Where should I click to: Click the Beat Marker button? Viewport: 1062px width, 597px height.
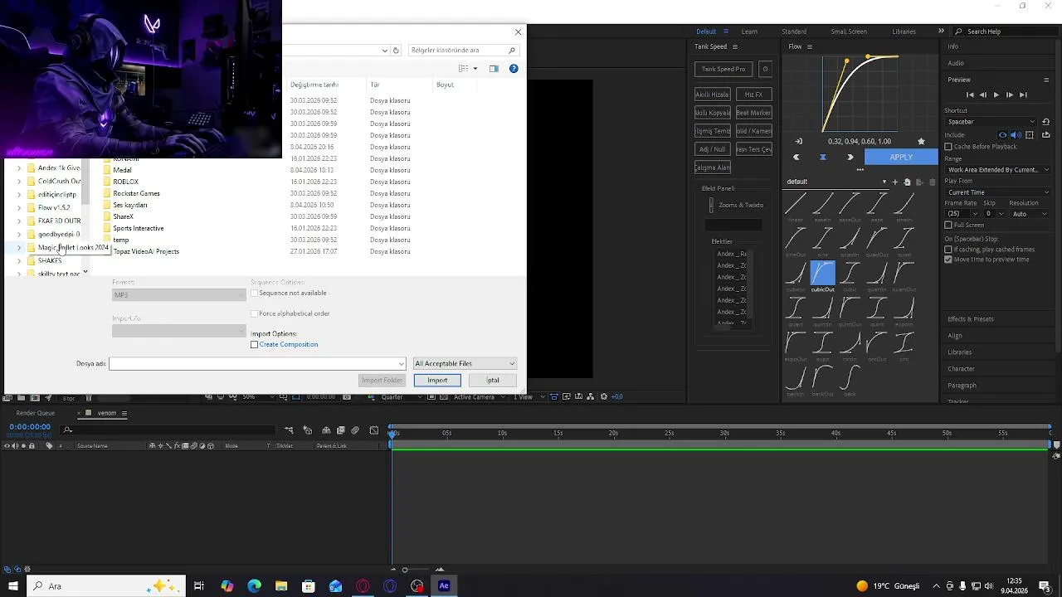[753, 112]
